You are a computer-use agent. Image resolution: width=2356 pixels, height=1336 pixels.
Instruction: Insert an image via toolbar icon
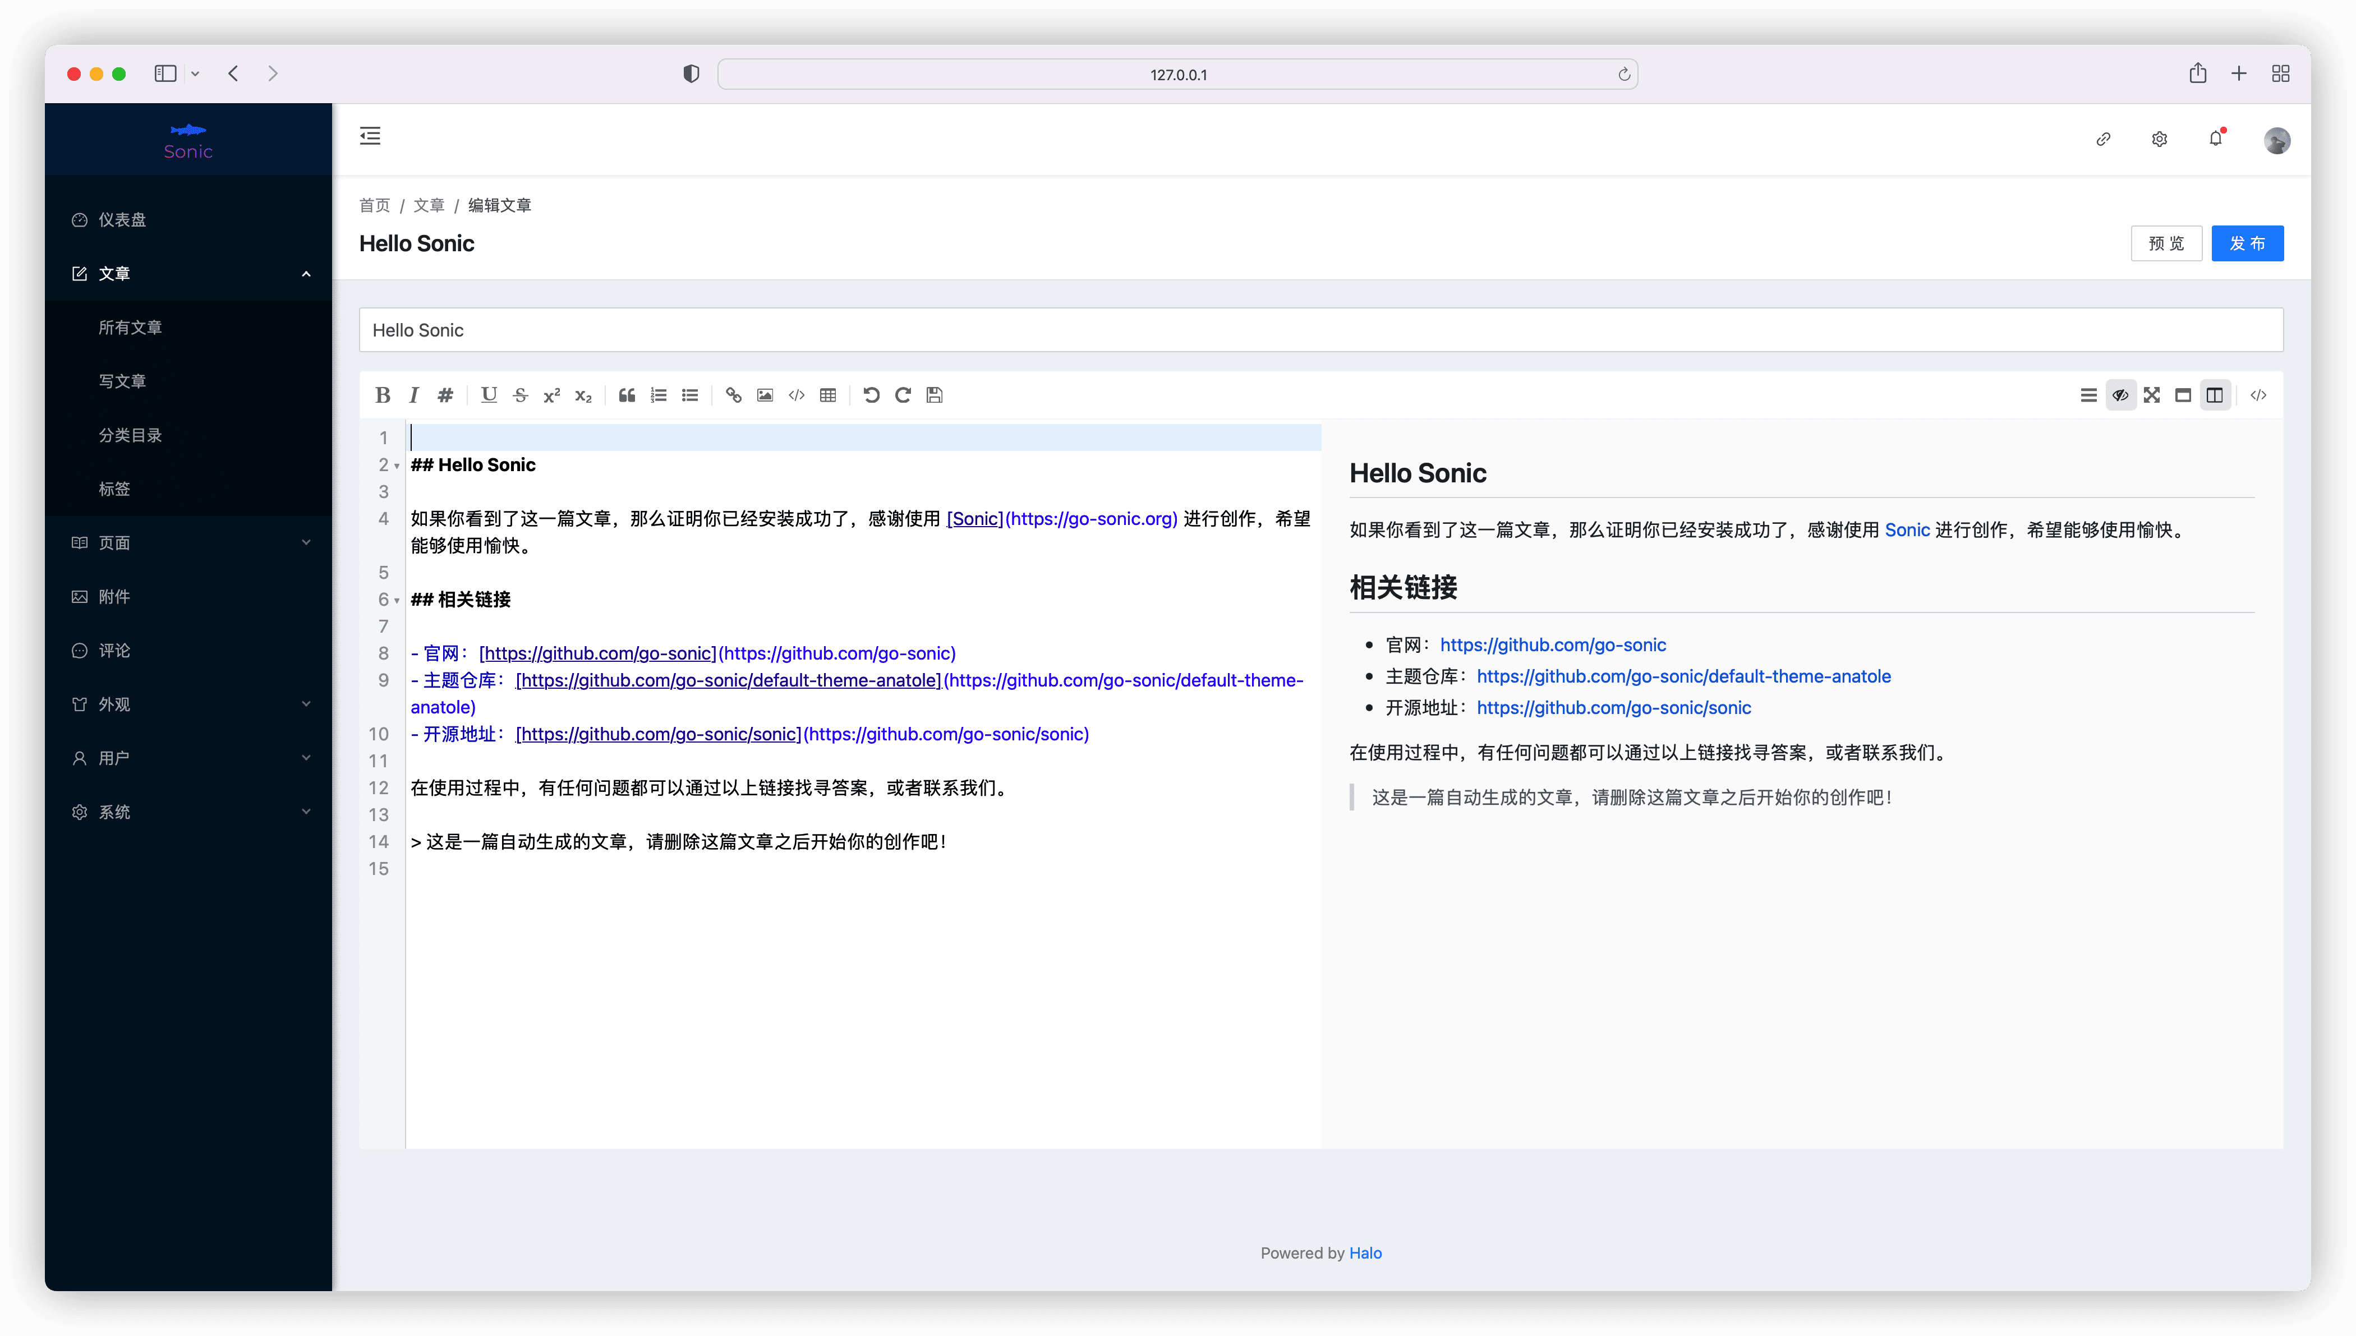[x=764, y=395]
